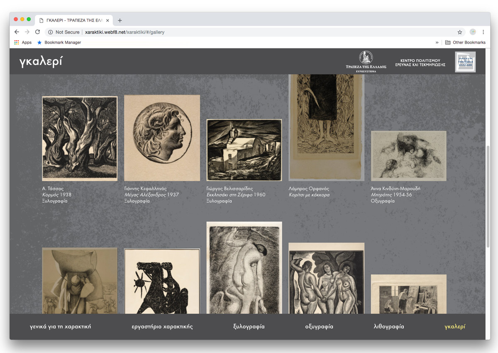The height and width of the screenshot is (353, 498).
Task: Click the ΚΕΝΤΡΟ ΠΟΛΙΤΙΣΜΟΥ ΕΡΕΥΝΑΣ ΚΑΙ ΤΕΚΜΗΡΙΩΣΗΣ logo
Action: 420,63
